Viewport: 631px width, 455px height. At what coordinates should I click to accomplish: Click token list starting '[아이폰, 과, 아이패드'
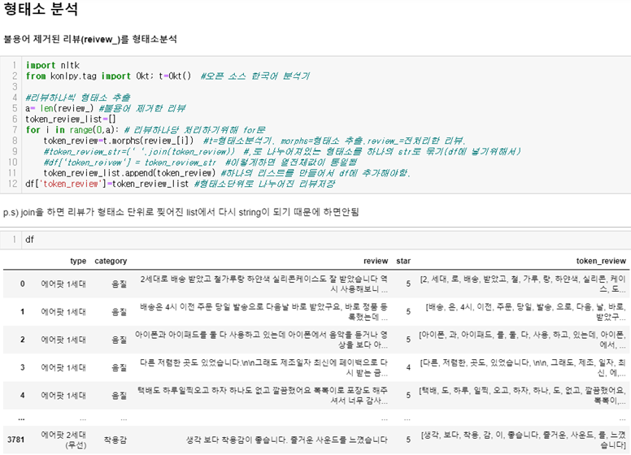(522, 340)
